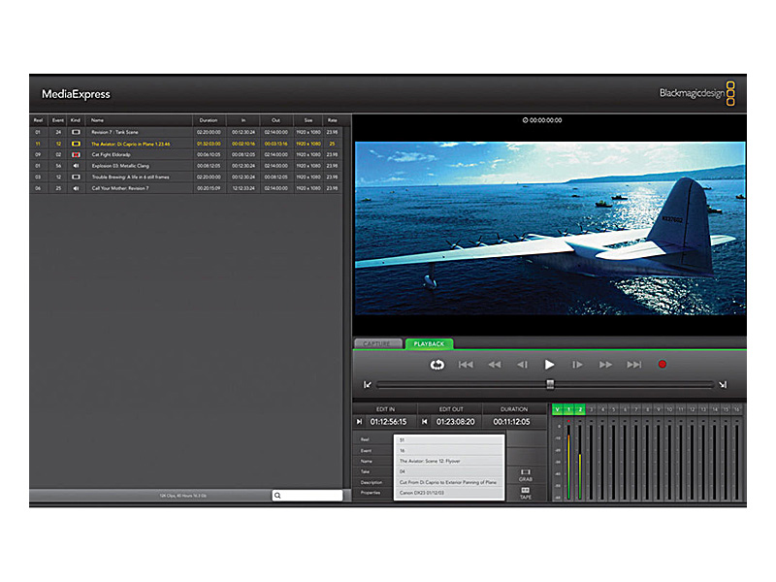
Task: Enable audio channel 3
Action: tap(592, 409)
